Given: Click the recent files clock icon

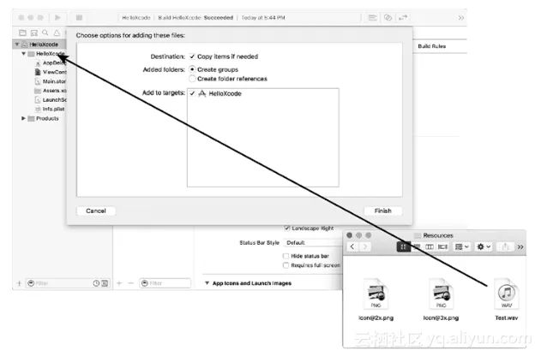Looking at the screenshot, I should pyautogui.click(x=96, y=283).
